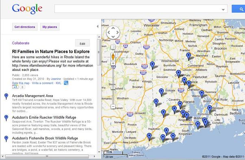Click Write a comment
This screenshot has width=245, height=160.
pos(43,83)
